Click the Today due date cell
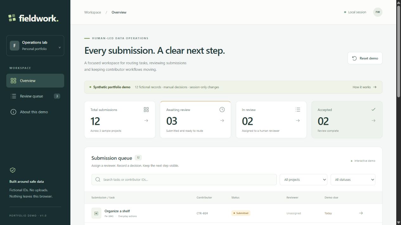This screenshot has width=401, height=225. pos(328,213)
